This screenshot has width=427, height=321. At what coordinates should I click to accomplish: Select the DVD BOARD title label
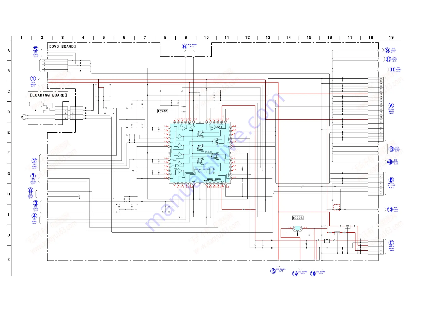pos(63,47)
